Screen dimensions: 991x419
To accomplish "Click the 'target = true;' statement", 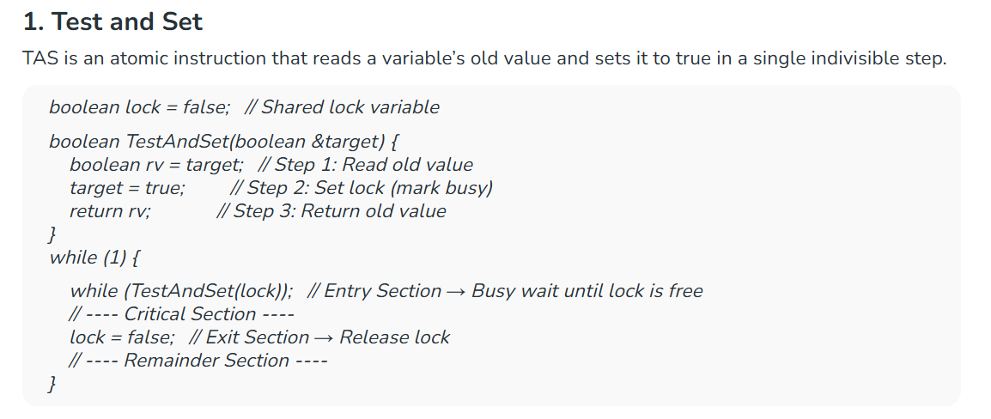I will (x=127, y=188).
